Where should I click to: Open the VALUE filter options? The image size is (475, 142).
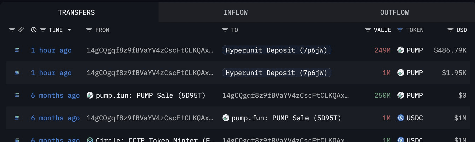point(368,30)
